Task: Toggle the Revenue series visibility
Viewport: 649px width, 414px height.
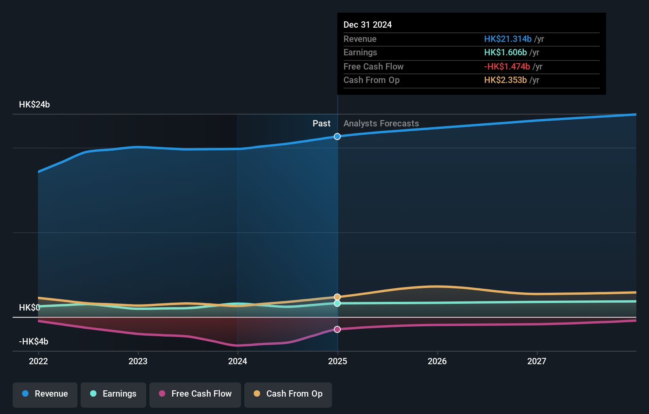Action: 45,394
